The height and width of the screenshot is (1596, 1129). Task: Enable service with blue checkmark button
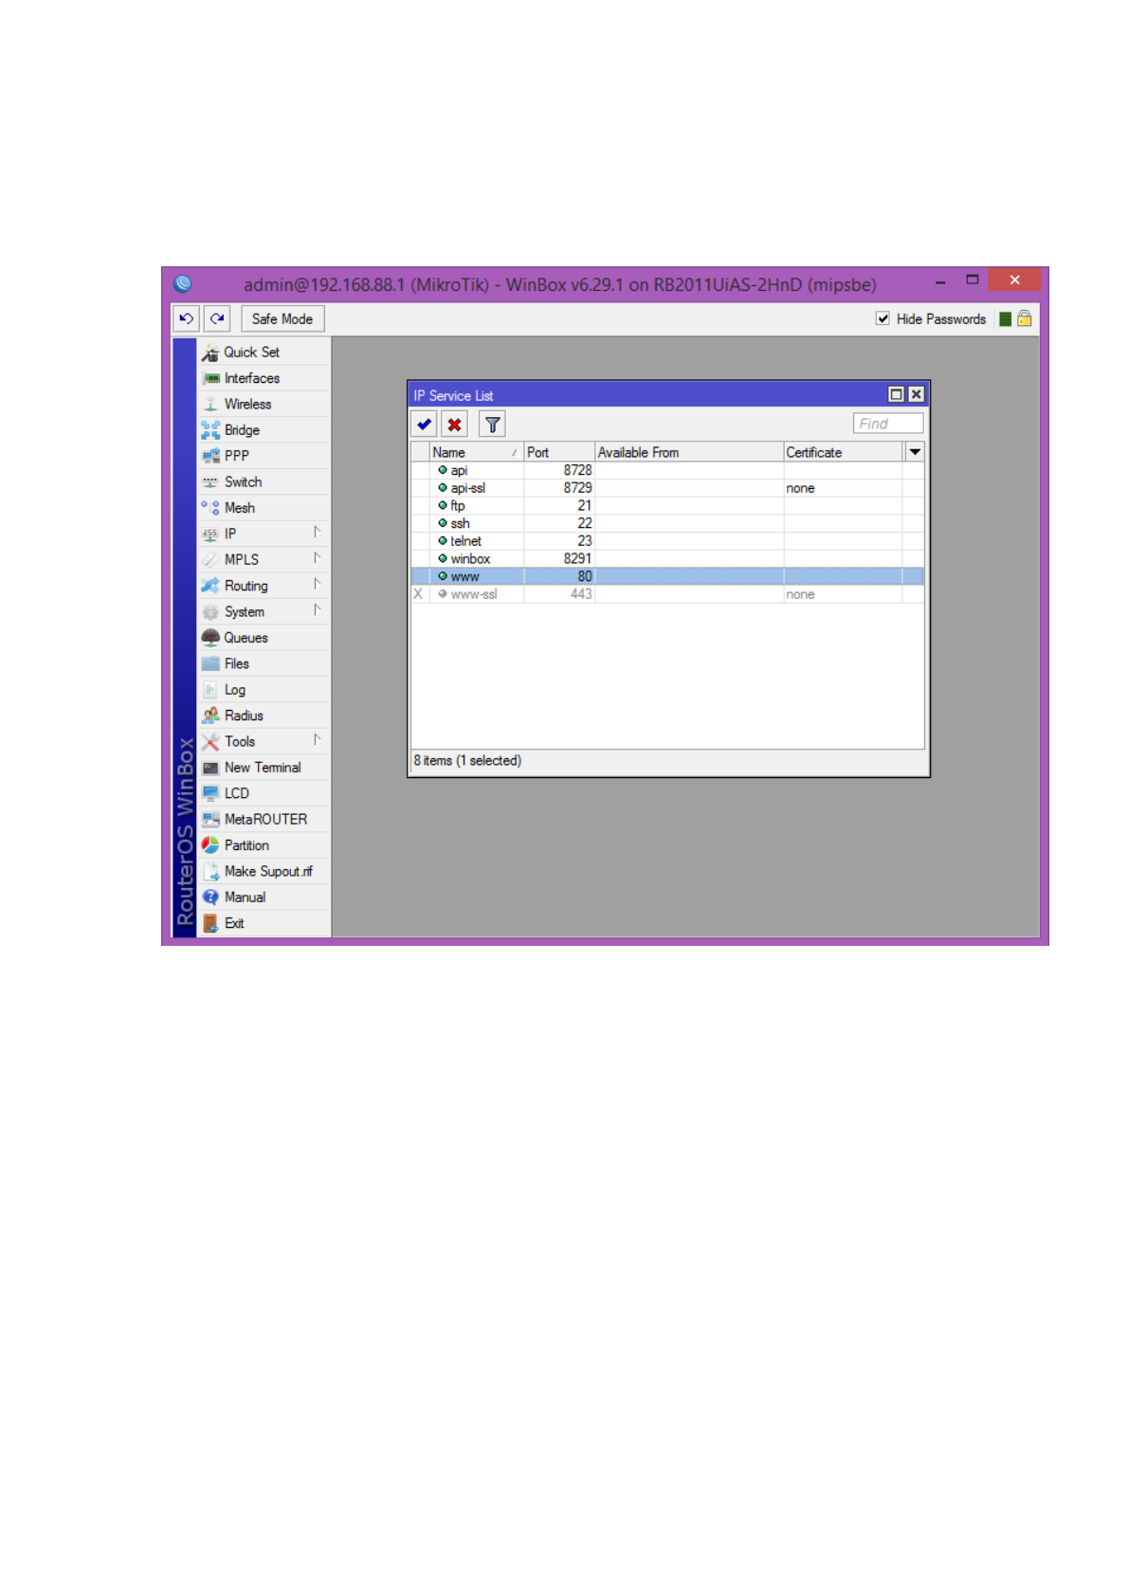pyautogui.click(x=424, y=425)
